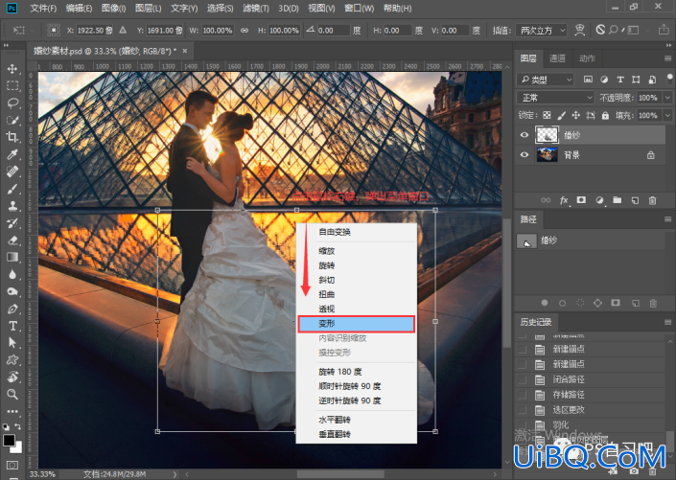Open 路径 panel menu
The height and width of the screenshot is (480, 676).
tap(667, 219)
